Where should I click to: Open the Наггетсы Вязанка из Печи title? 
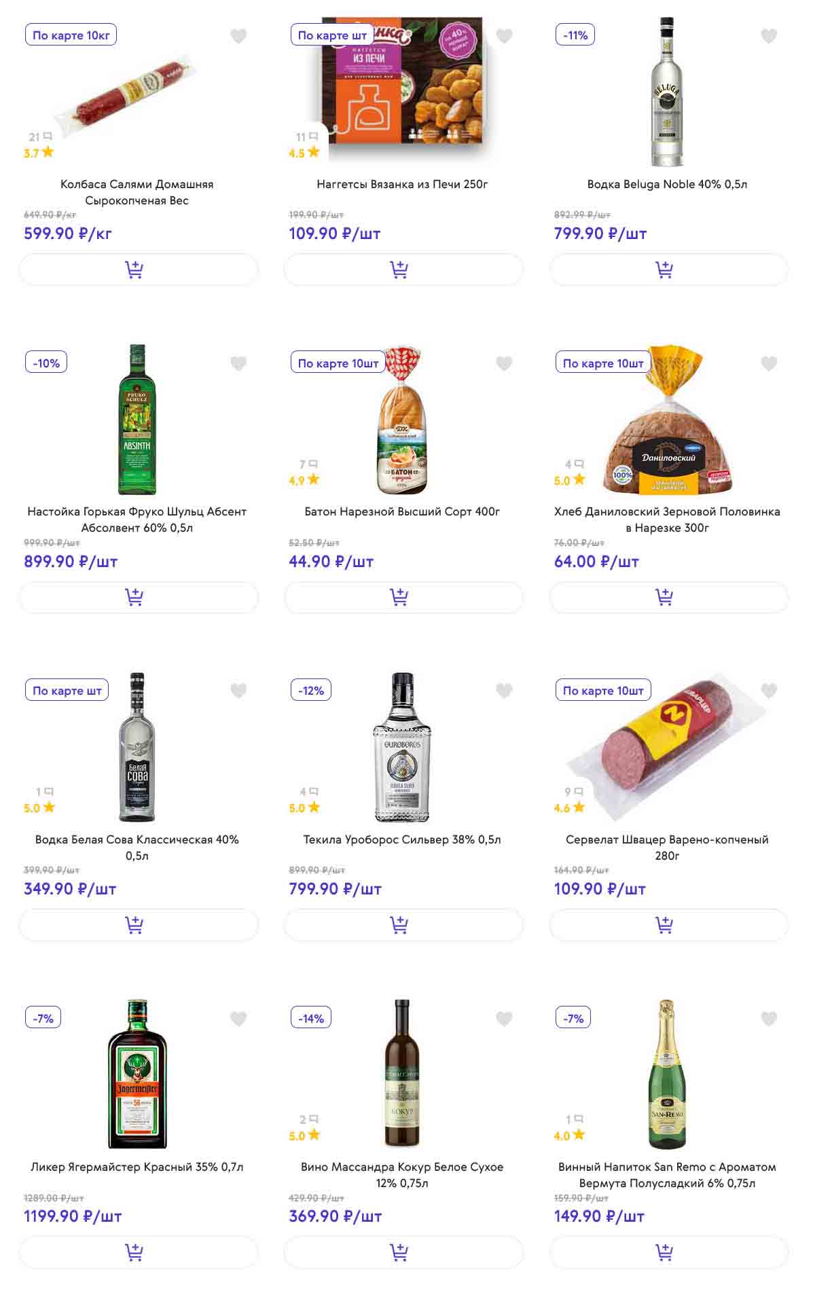402,184
